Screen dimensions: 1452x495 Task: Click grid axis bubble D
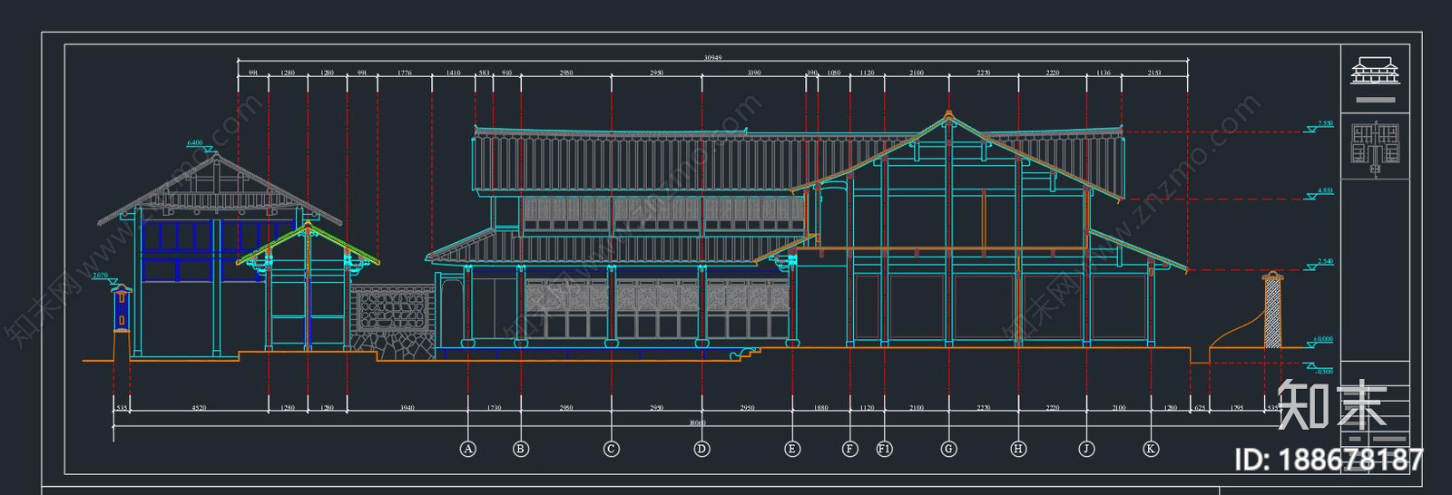click(x=701, y=449)
